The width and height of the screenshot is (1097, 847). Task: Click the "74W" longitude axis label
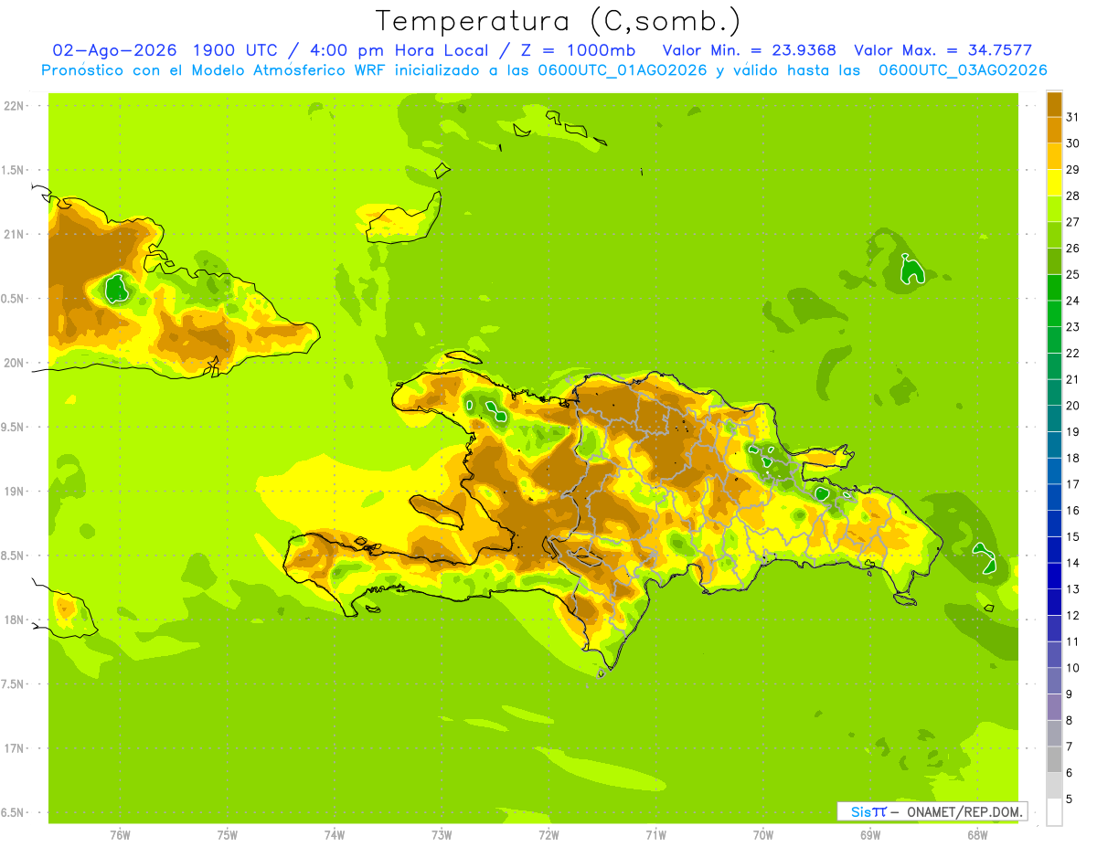335,834
